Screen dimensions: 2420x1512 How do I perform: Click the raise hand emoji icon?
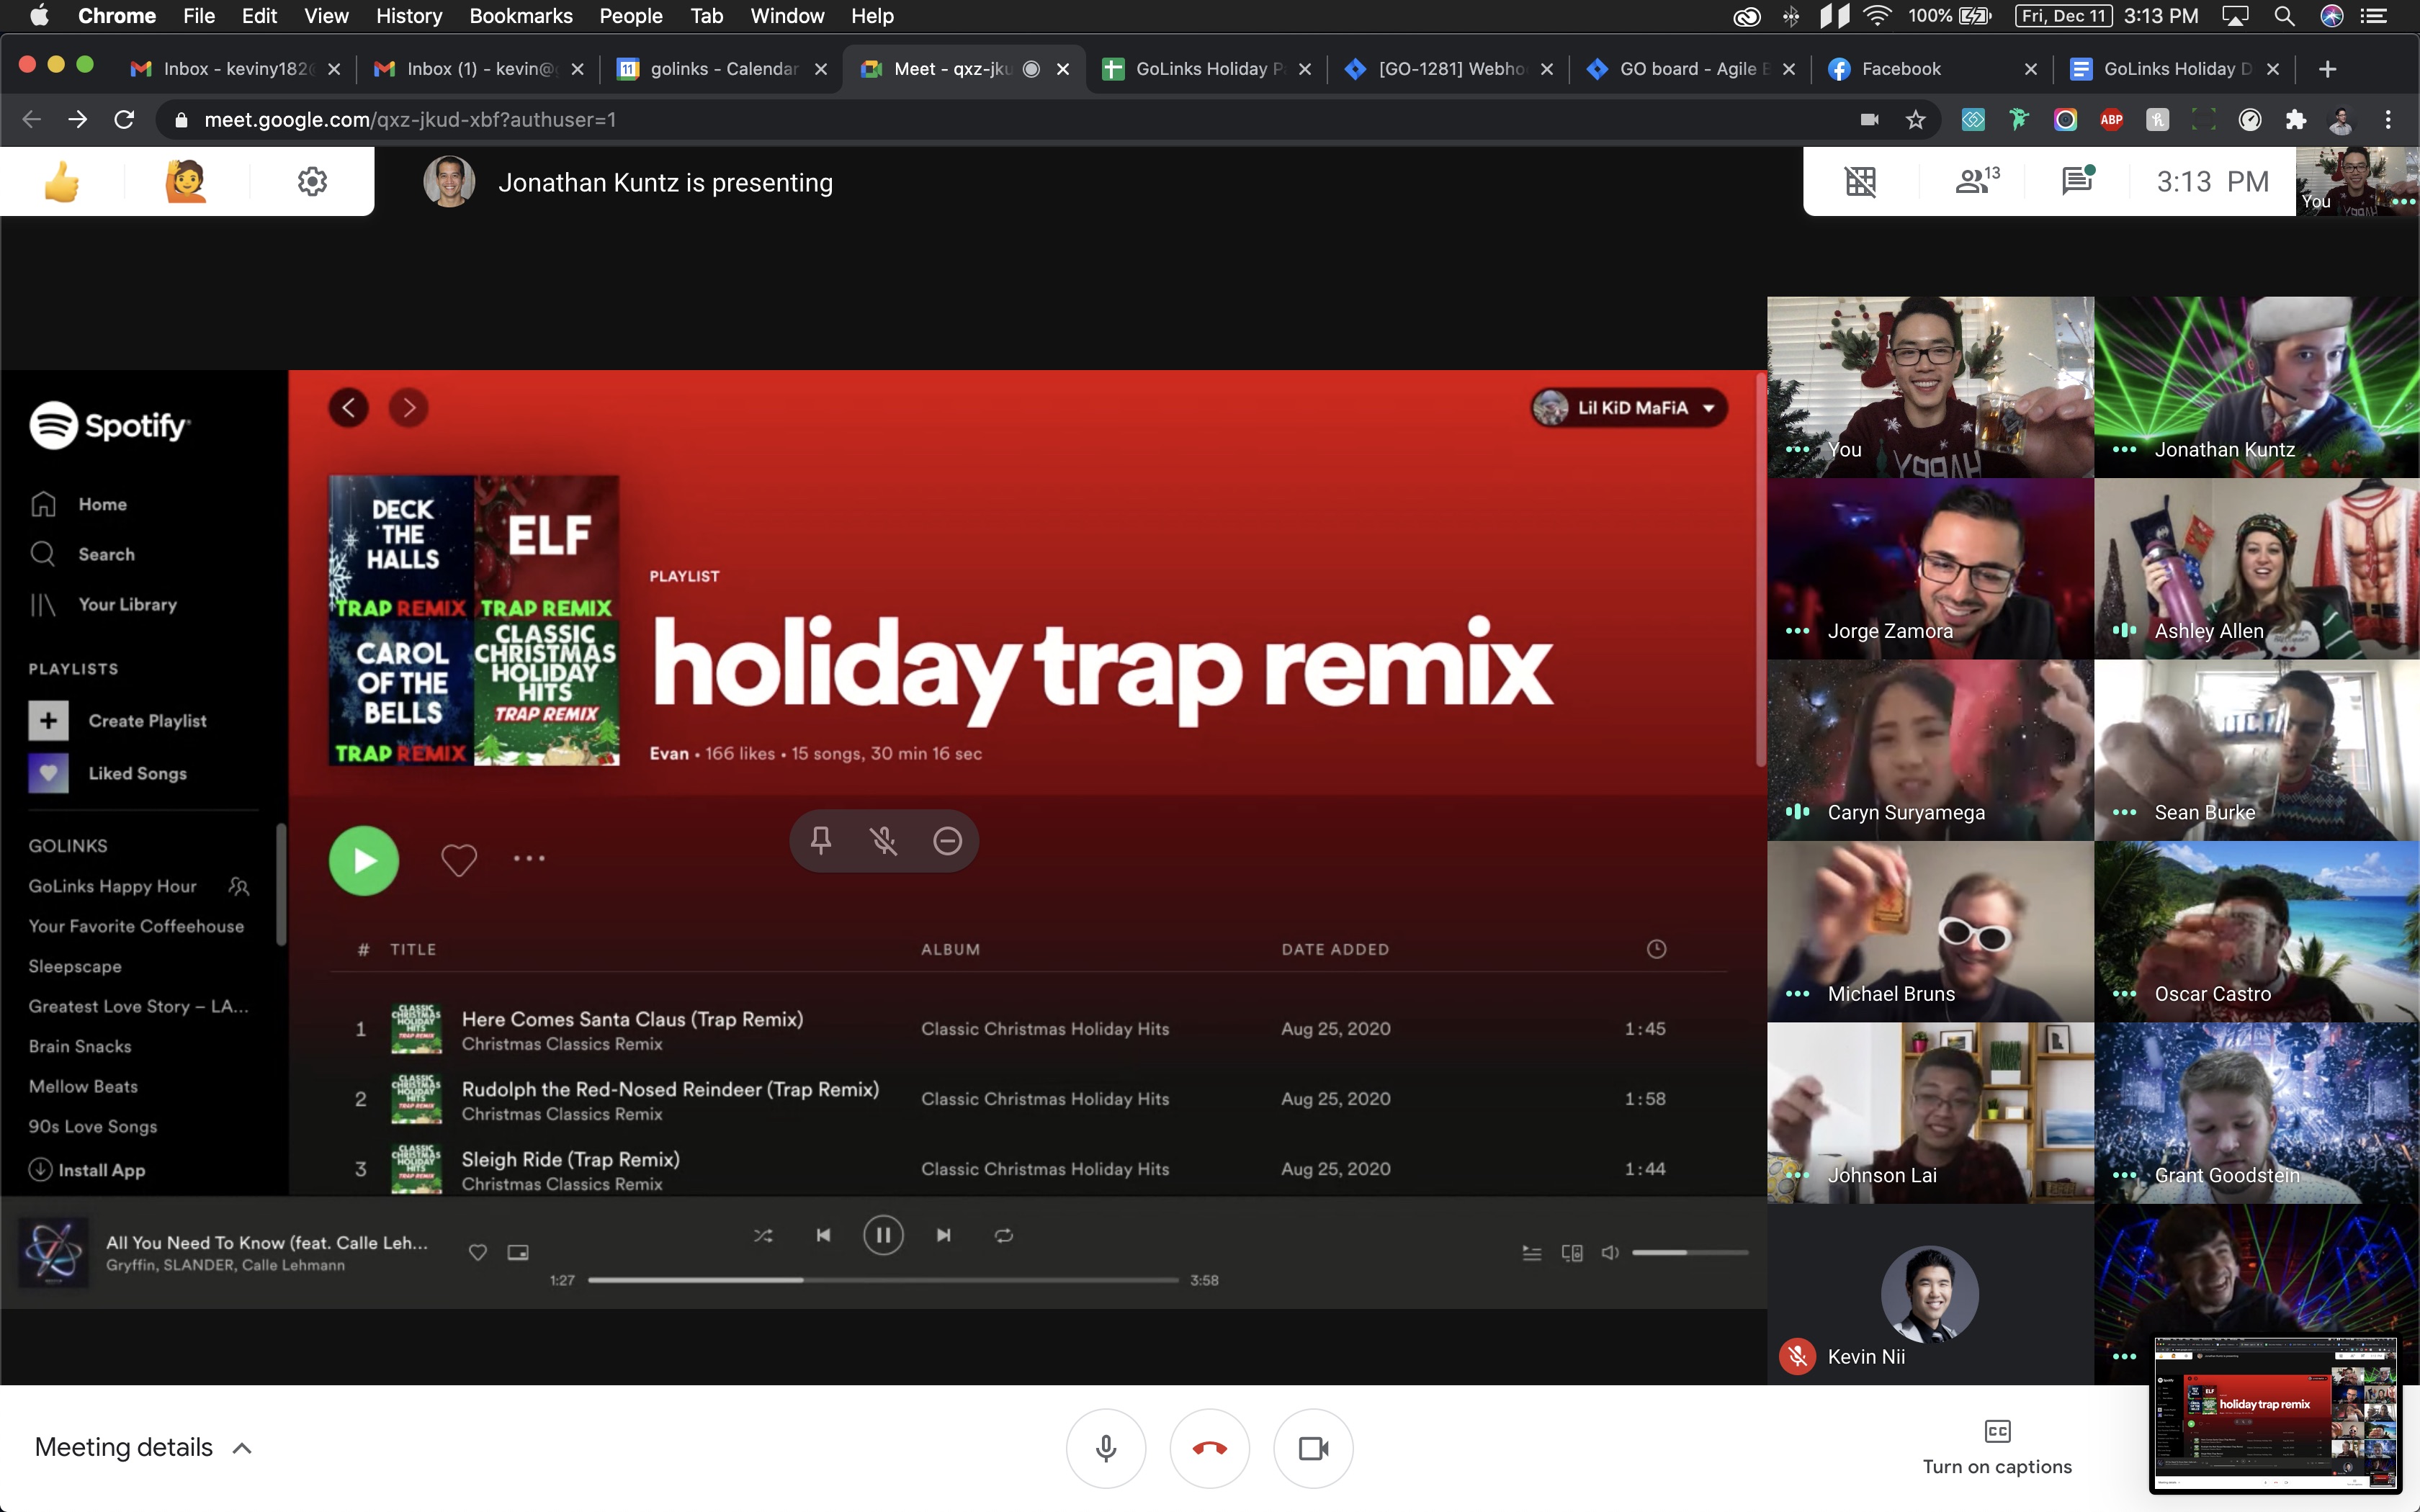[x=186, y=182]
